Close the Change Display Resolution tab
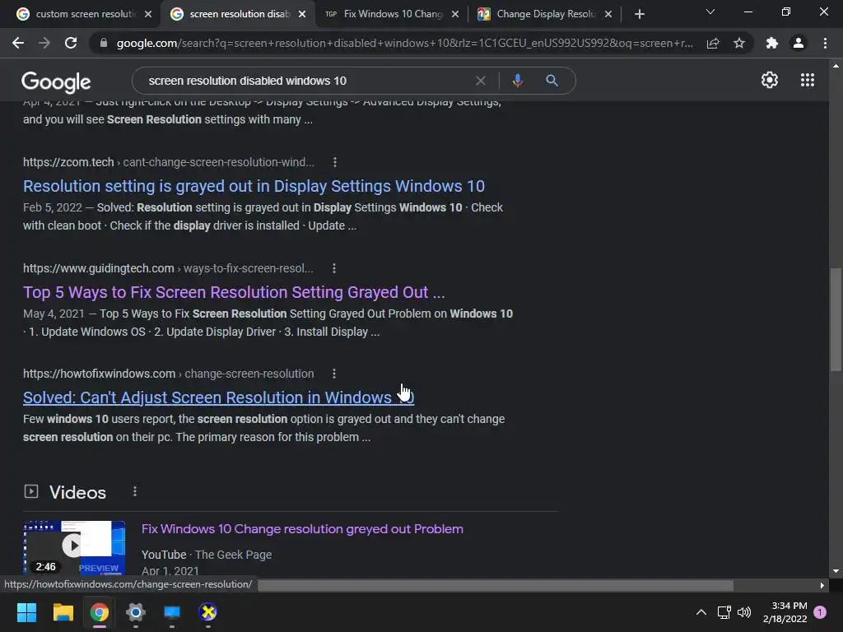 [608, 14]
